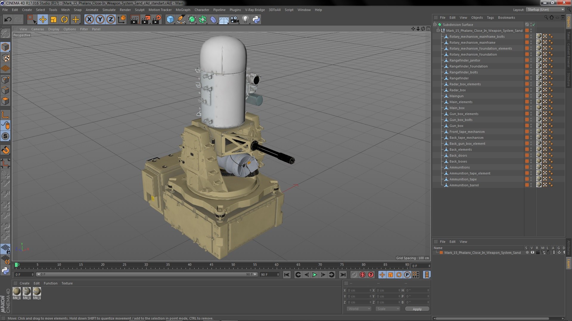Viewport: 572px width, 321px height.
Task: Select Texture mode in left toolbar
Action: coord(5,58)
